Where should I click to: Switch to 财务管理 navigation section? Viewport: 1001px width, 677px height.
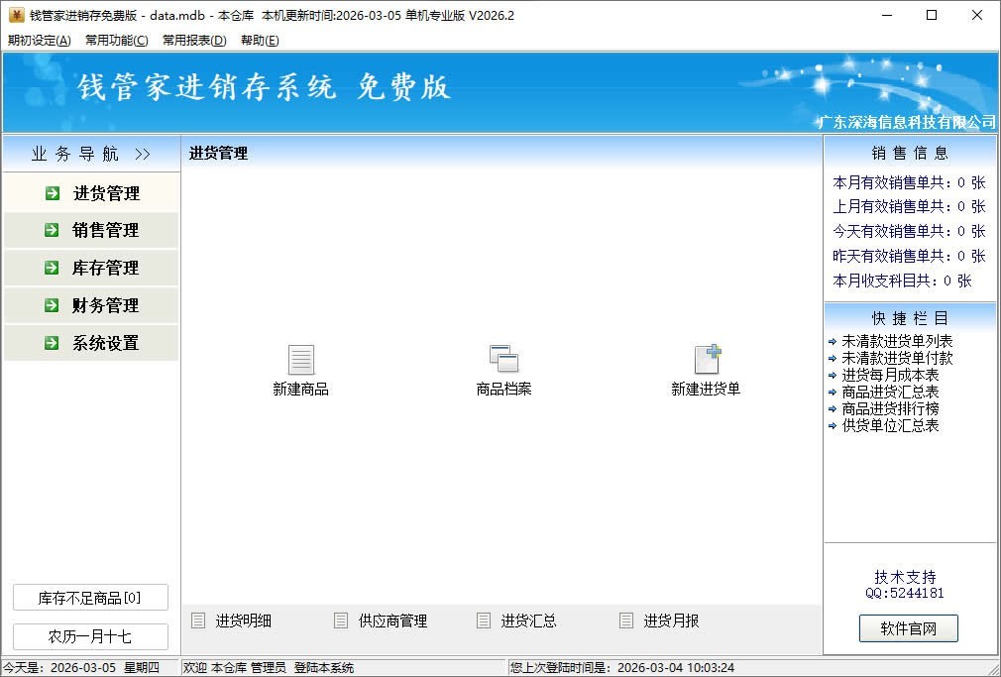105,305
